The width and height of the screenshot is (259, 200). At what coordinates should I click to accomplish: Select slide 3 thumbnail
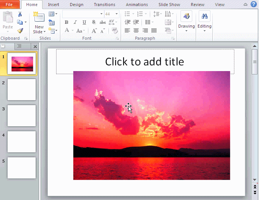click(x=22, y=116)
